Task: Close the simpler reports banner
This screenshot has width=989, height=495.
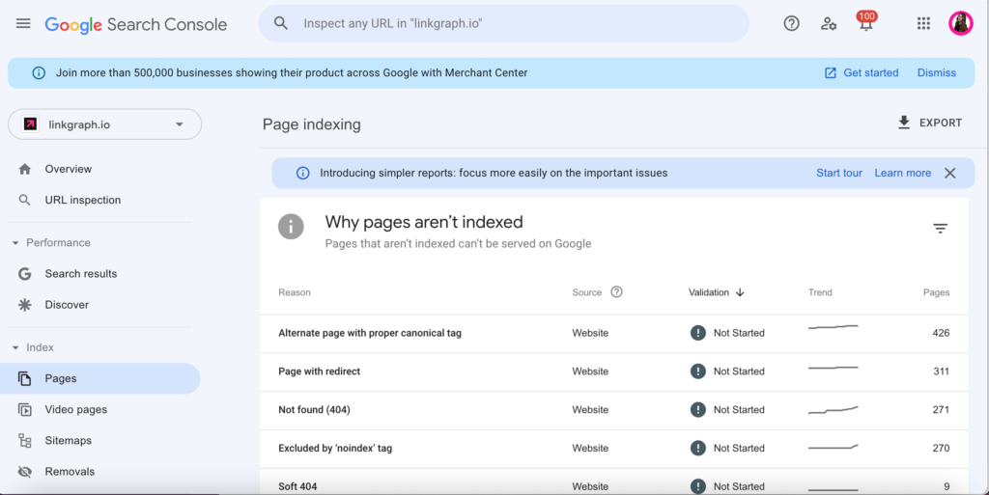Action: pos(949,174)
